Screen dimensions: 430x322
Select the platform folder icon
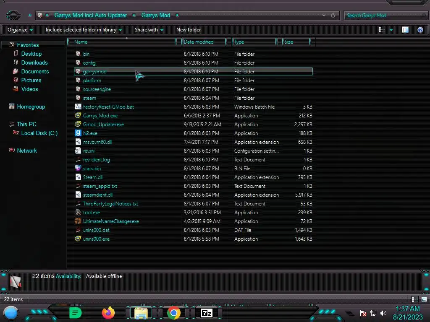click(78, 80)
